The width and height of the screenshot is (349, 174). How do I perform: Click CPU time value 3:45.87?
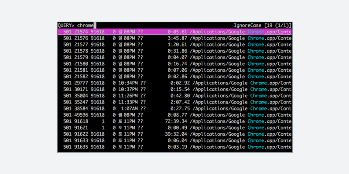pos(178,38)
